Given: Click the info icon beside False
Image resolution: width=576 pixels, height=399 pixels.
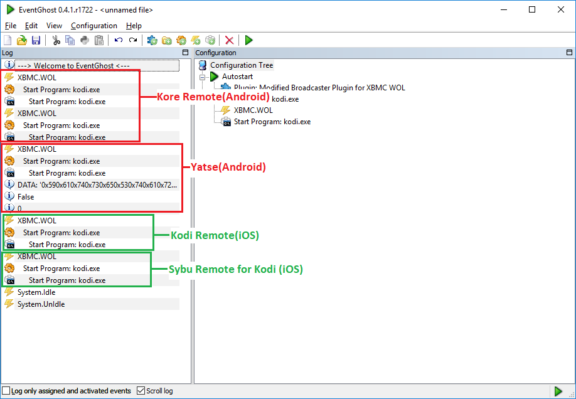Looking at the screenshot, I should [9, 196].
